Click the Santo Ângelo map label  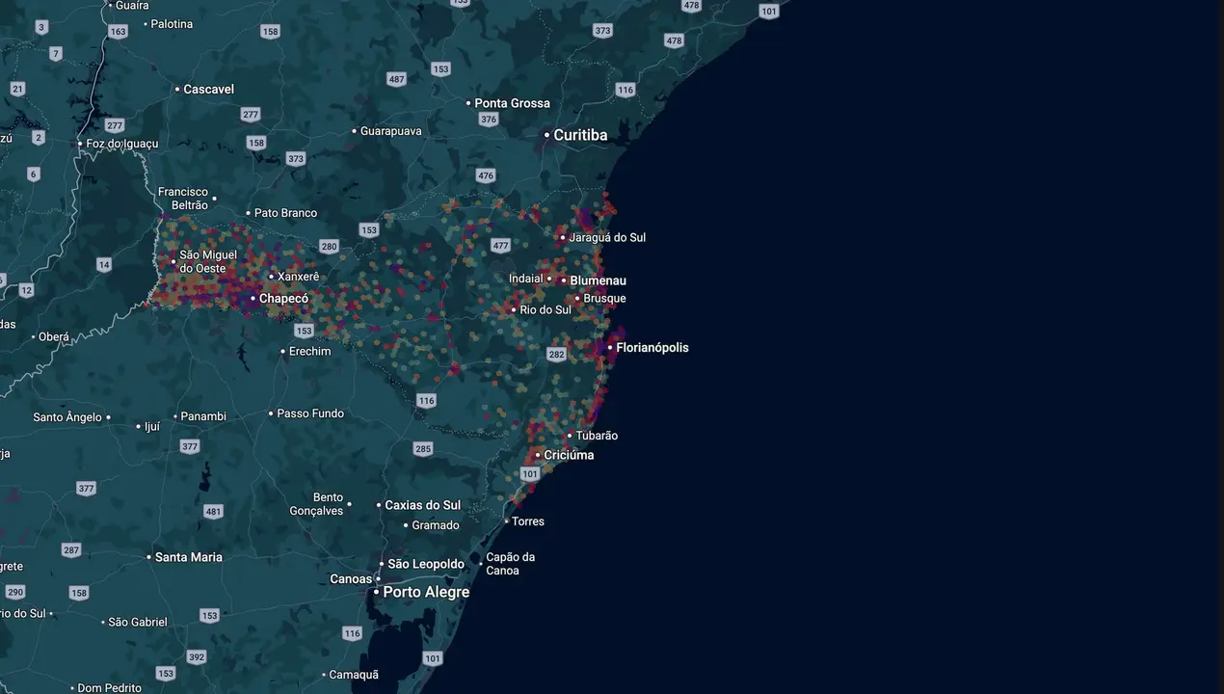(67, 417)
